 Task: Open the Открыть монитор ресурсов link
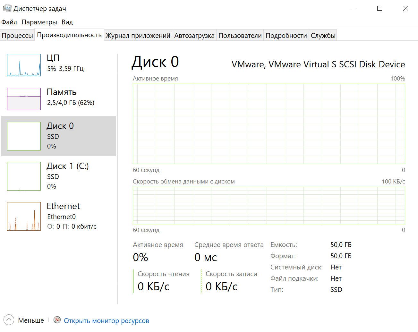[x=106, y=321]
